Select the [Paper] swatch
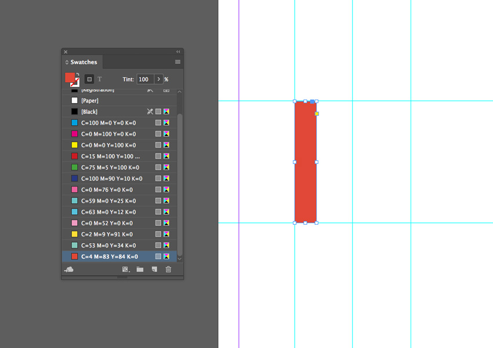This screenshot has height=348, width=493. [90, 101]
